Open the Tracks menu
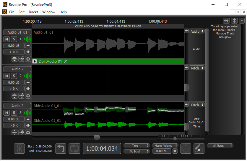 coord(33,12)
